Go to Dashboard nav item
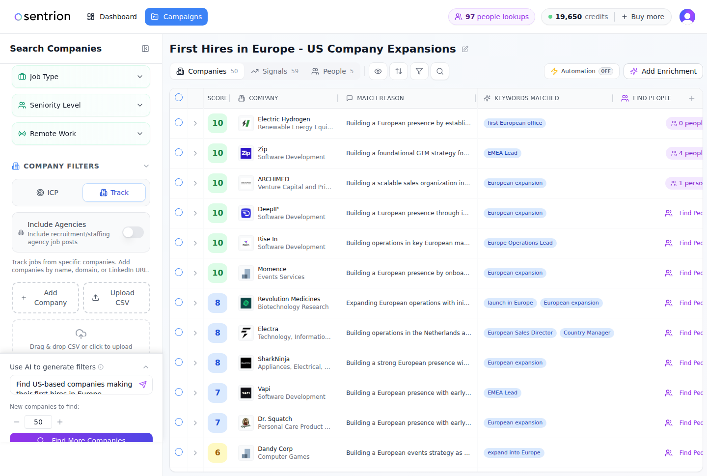 point(112,17)
